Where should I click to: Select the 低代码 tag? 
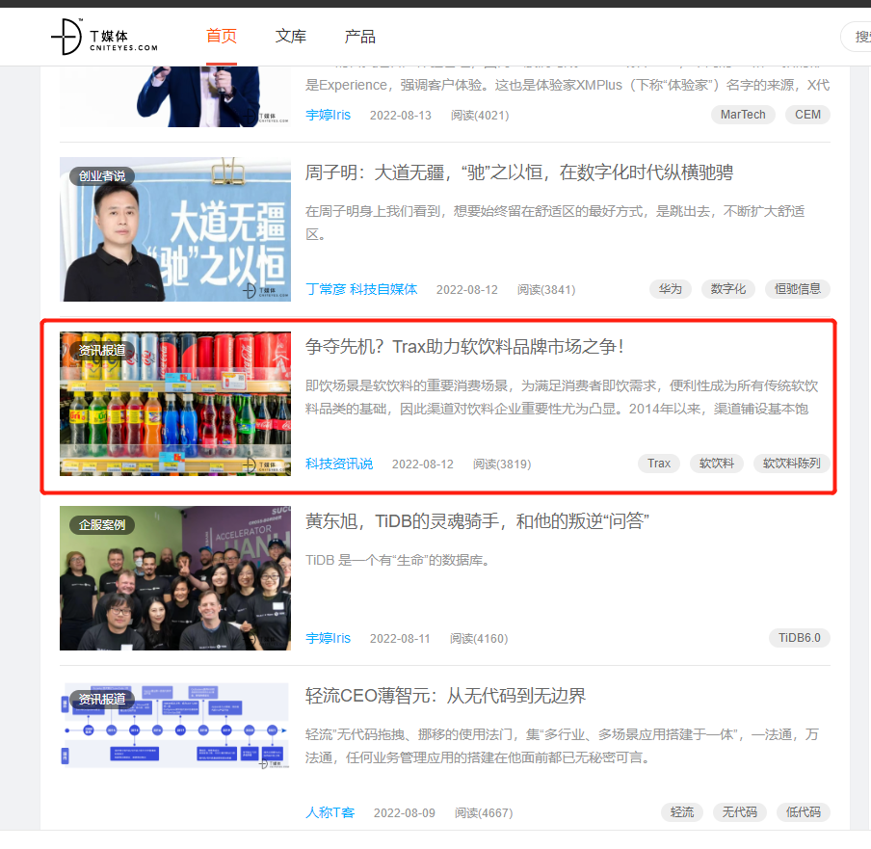(804, 812)
